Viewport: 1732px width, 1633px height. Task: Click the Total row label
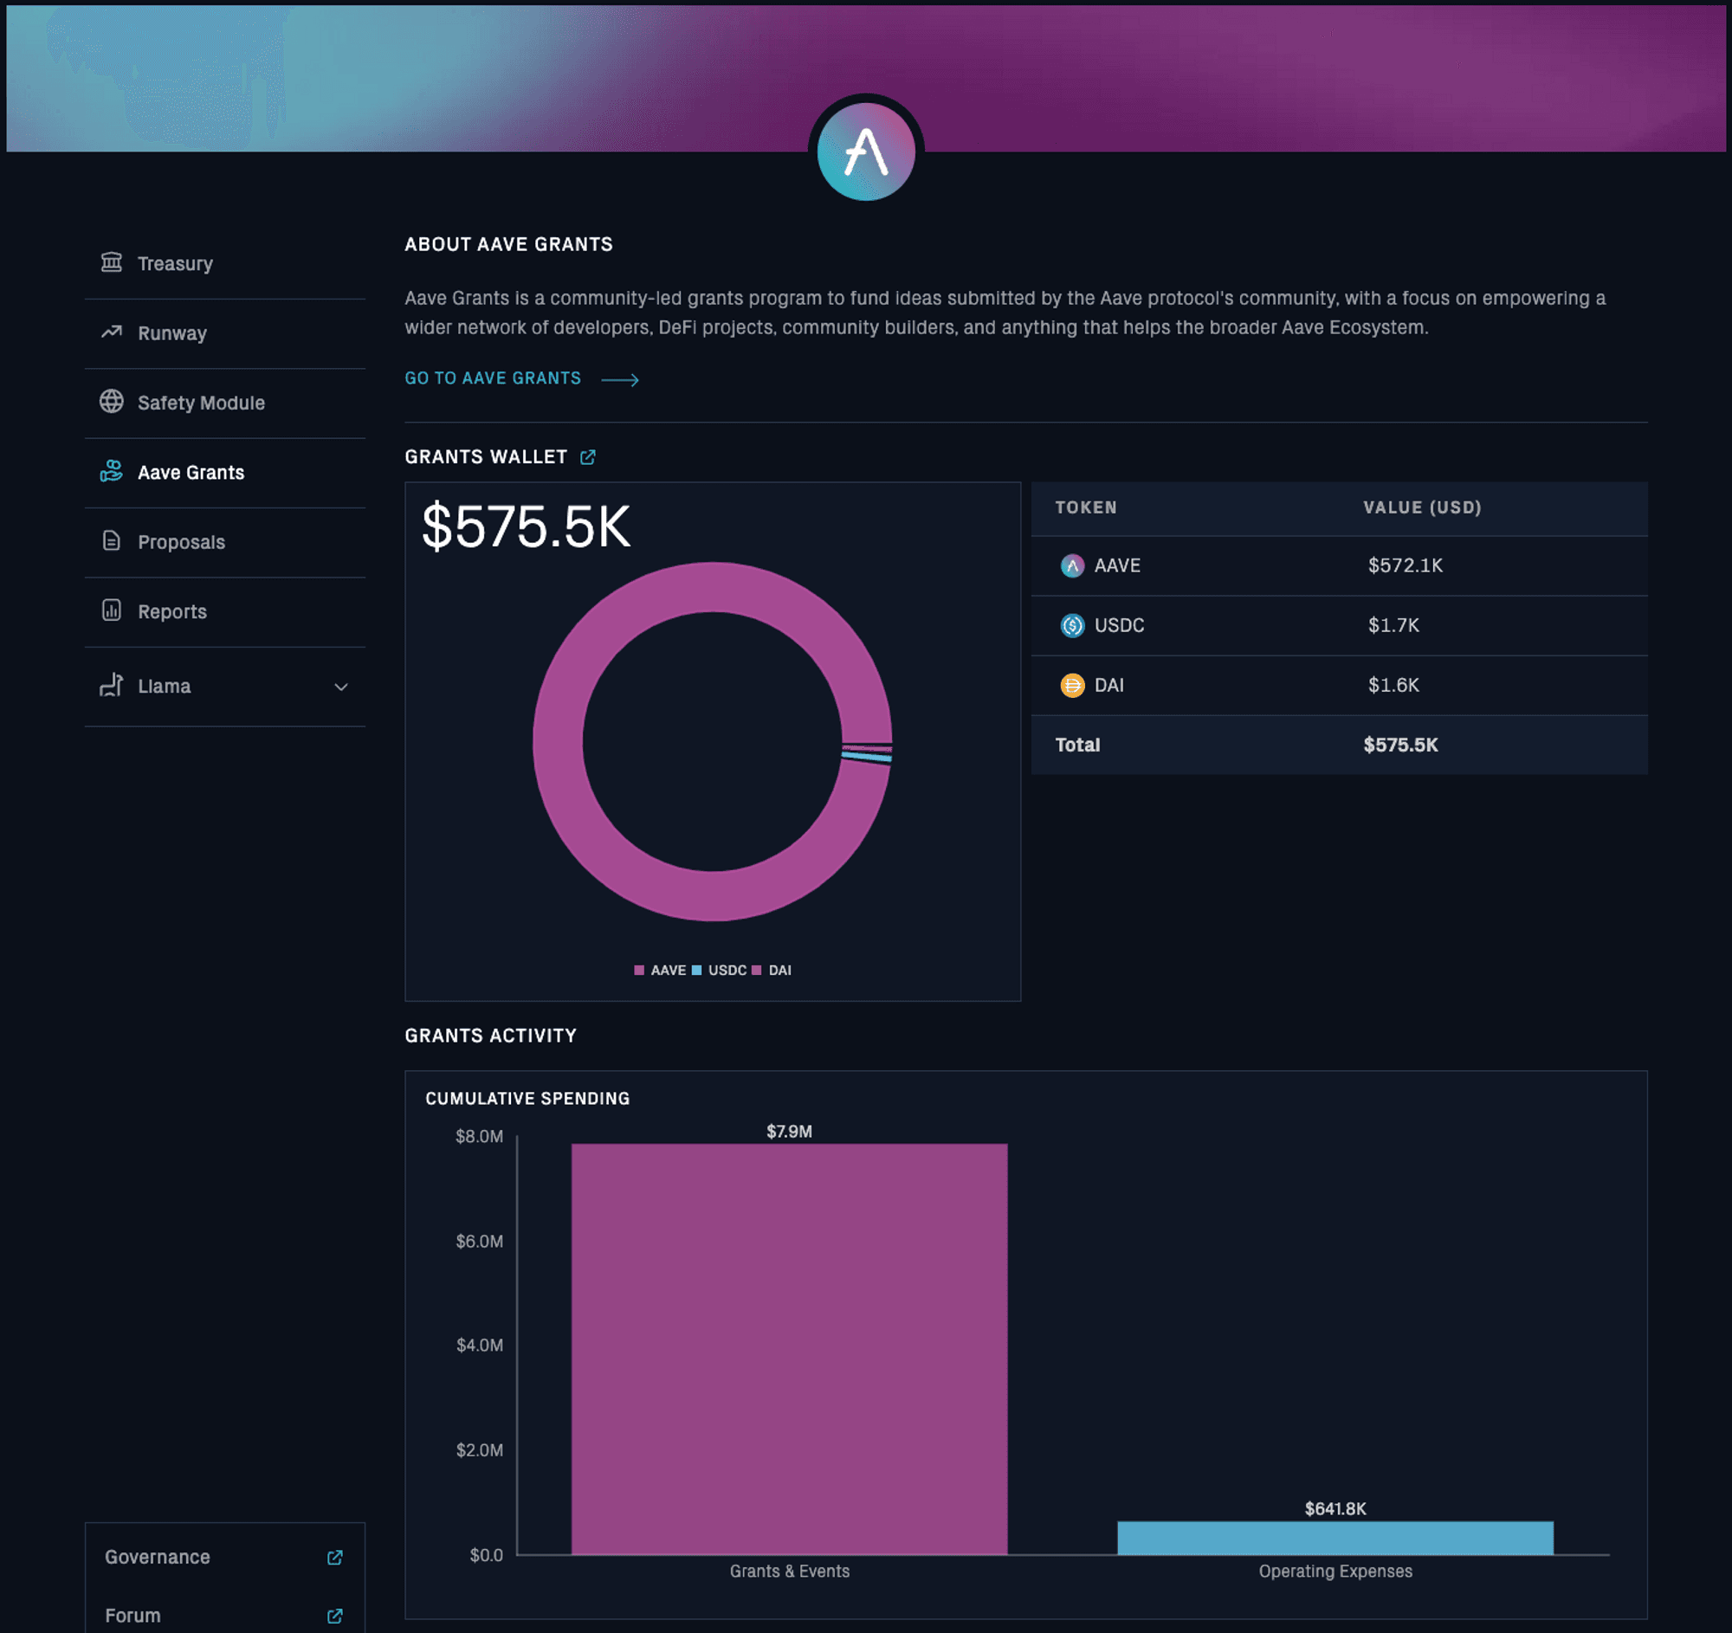[x=1077, y=745]
